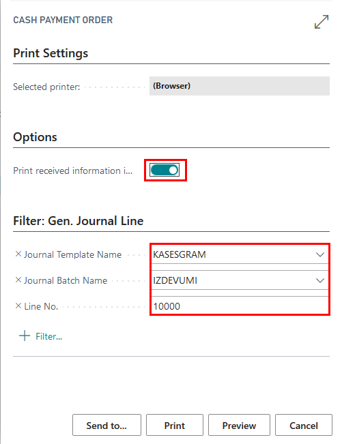The height and width of the screenshot is (444, 342).
Task: Click the IZDEVUMI batch name field
Action: (240, 280)
